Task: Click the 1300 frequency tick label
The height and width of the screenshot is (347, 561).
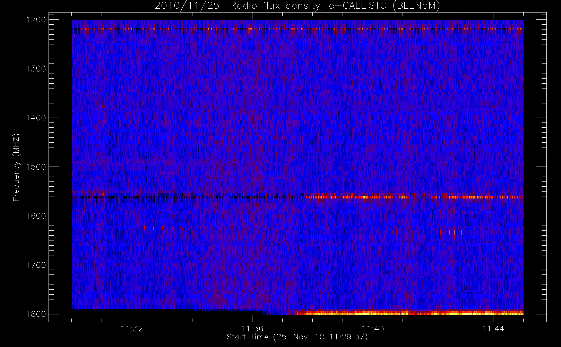Action: pos(36,69)
